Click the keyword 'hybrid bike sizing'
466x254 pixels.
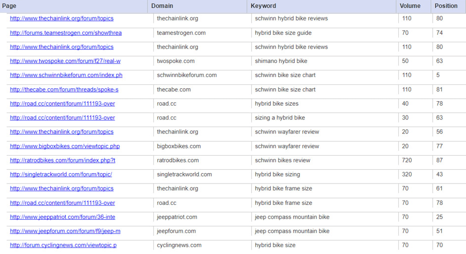point(278,175)
